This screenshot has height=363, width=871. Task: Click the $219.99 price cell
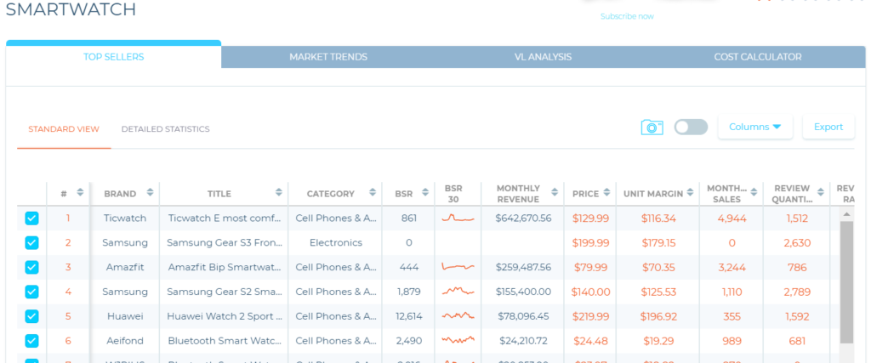click(x=590, y=316)
